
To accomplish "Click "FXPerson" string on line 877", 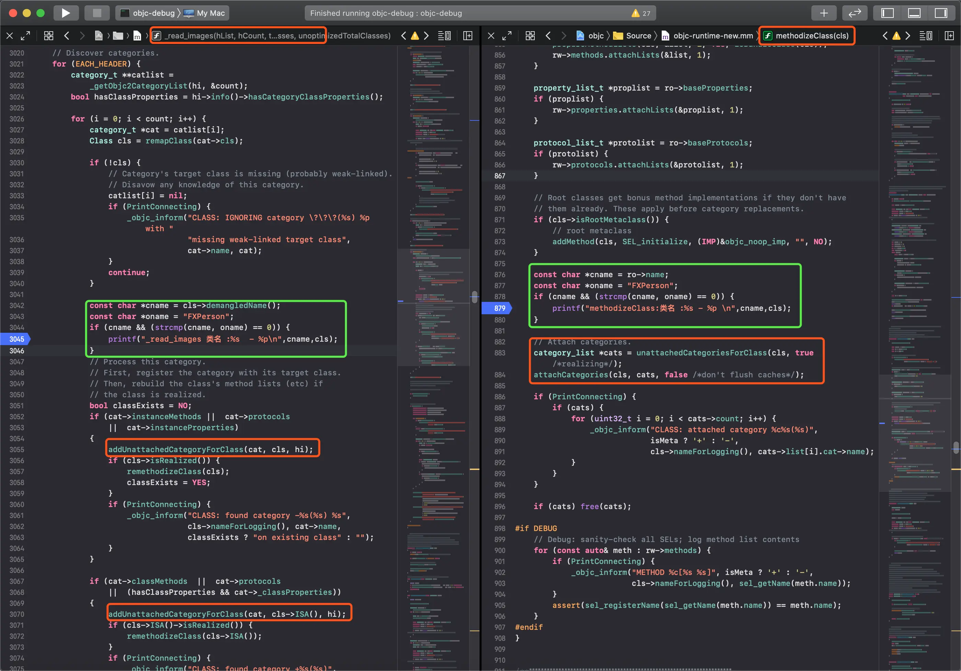I will tap(650, 285).
